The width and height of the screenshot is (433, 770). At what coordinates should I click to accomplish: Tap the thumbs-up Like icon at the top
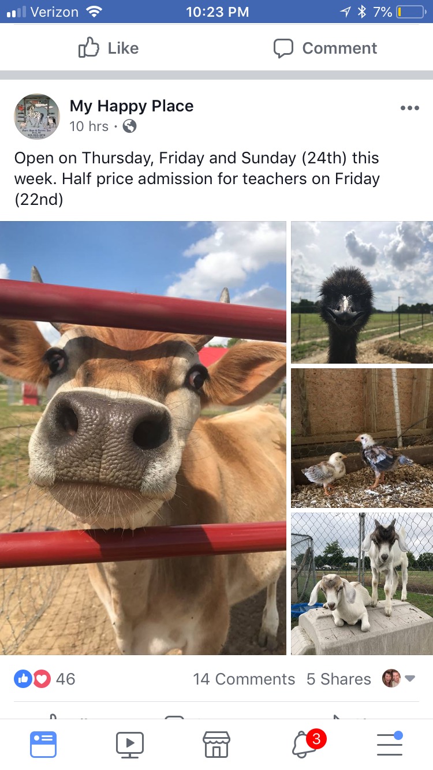click(88, 48)
